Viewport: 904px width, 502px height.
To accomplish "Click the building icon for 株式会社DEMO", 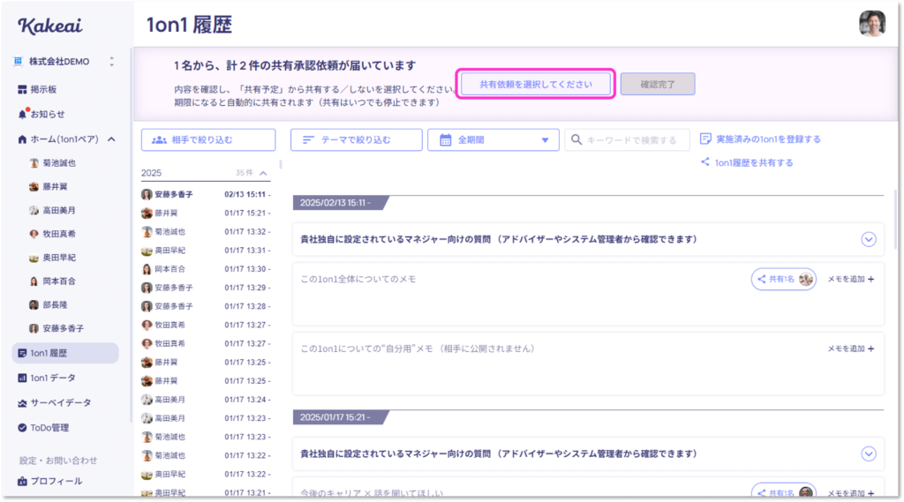I will pos(18,61).
